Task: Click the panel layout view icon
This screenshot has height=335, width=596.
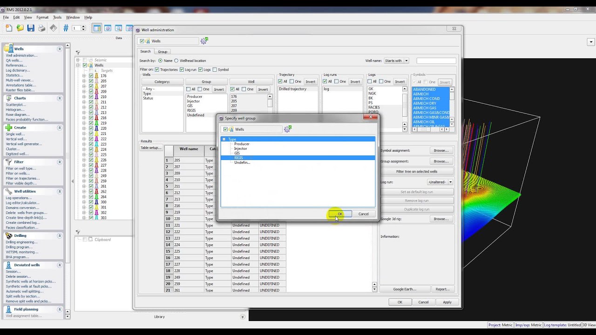Action: click(x=97, y=28)
